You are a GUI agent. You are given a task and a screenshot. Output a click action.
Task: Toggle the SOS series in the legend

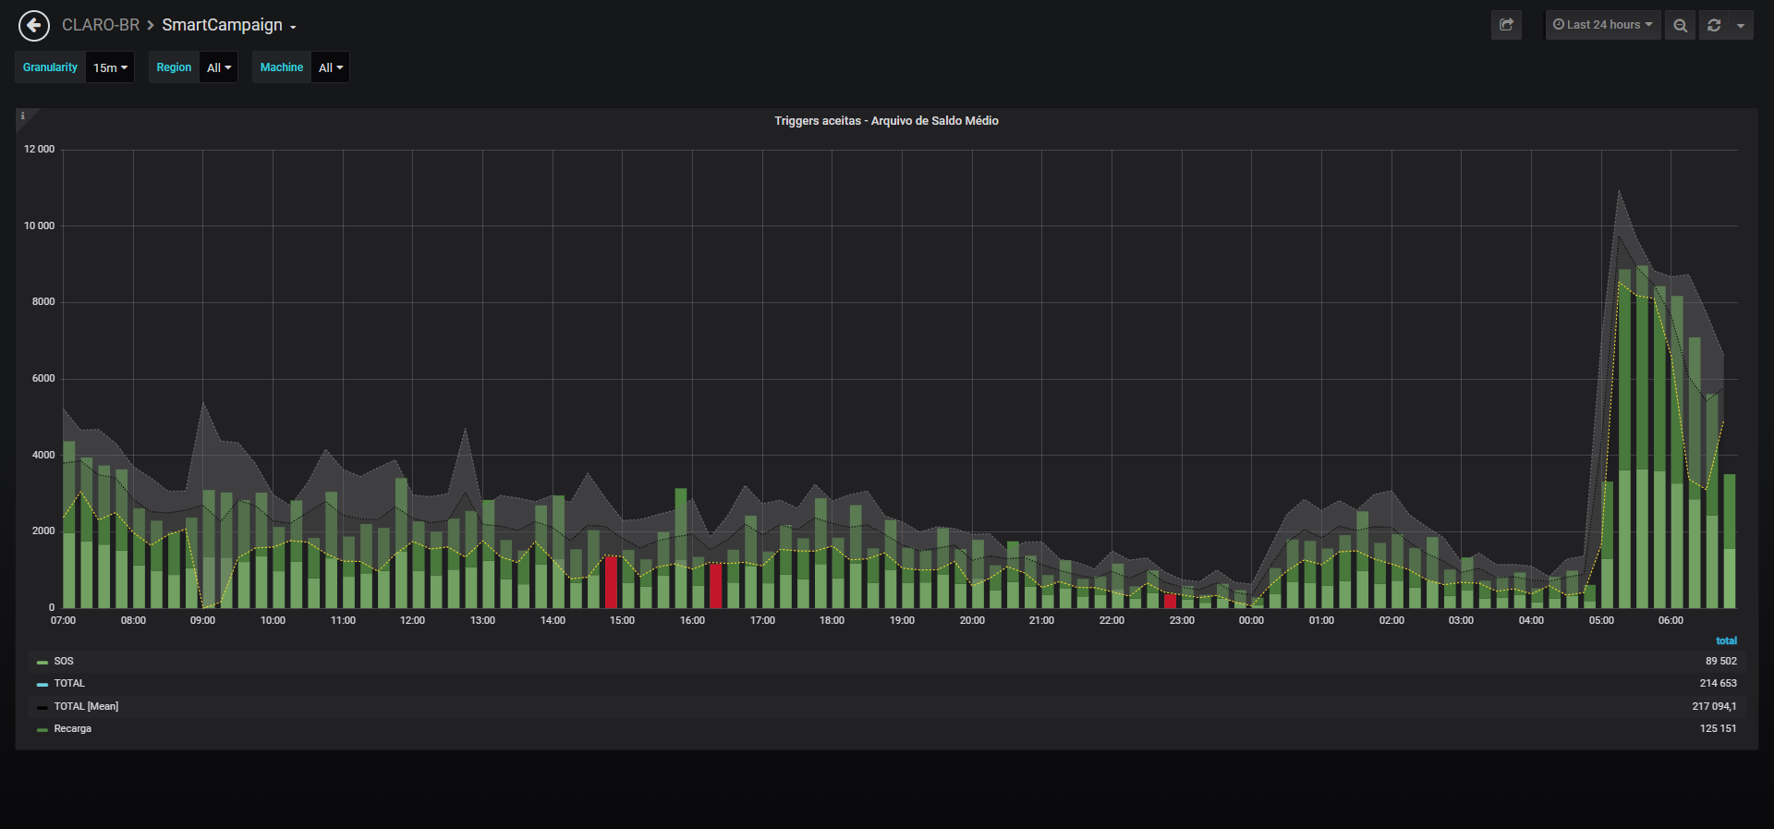[64, 662]
